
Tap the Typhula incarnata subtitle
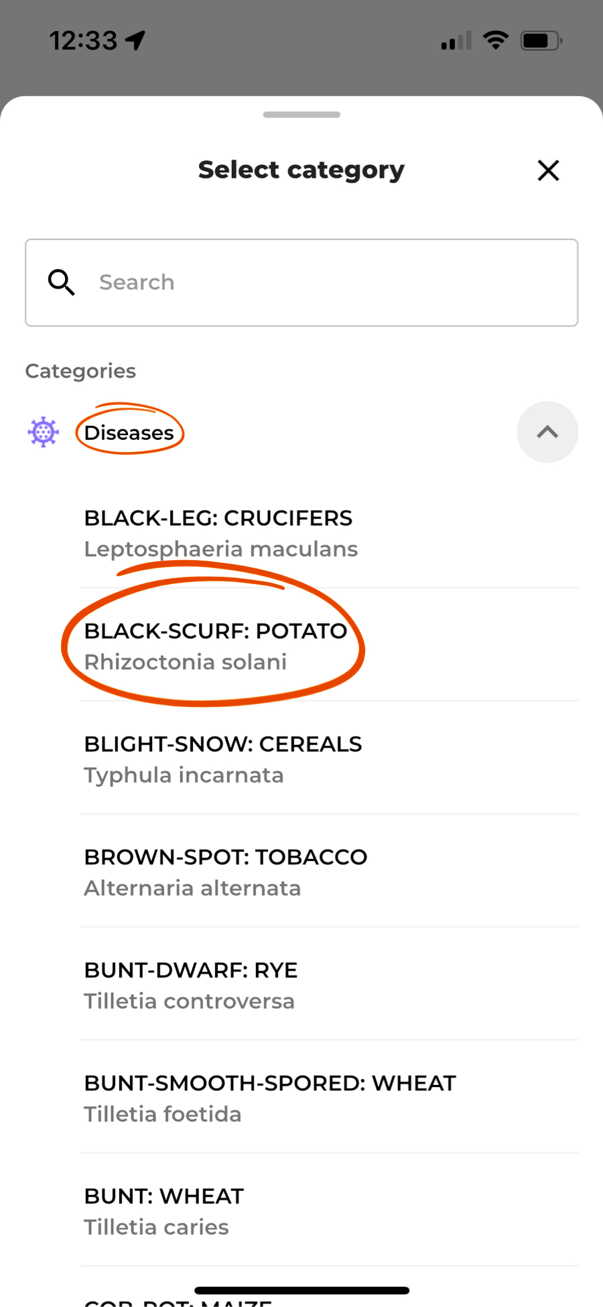click(184, 775)
